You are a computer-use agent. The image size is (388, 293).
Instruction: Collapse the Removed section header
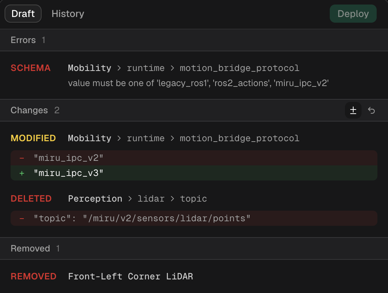pos(194,248)
